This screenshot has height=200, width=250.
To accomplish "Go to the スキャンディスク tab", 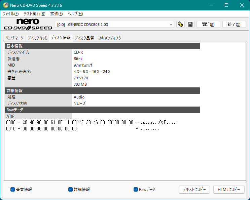I will 110,38.
